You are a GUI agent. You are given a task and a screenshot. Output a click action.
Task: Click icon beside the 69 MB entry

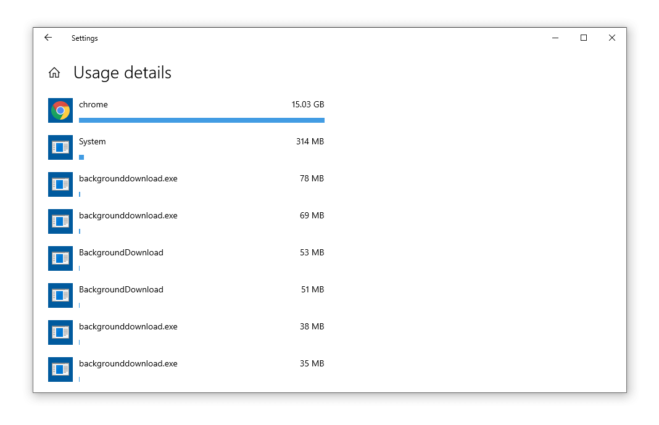pos(60,221)
